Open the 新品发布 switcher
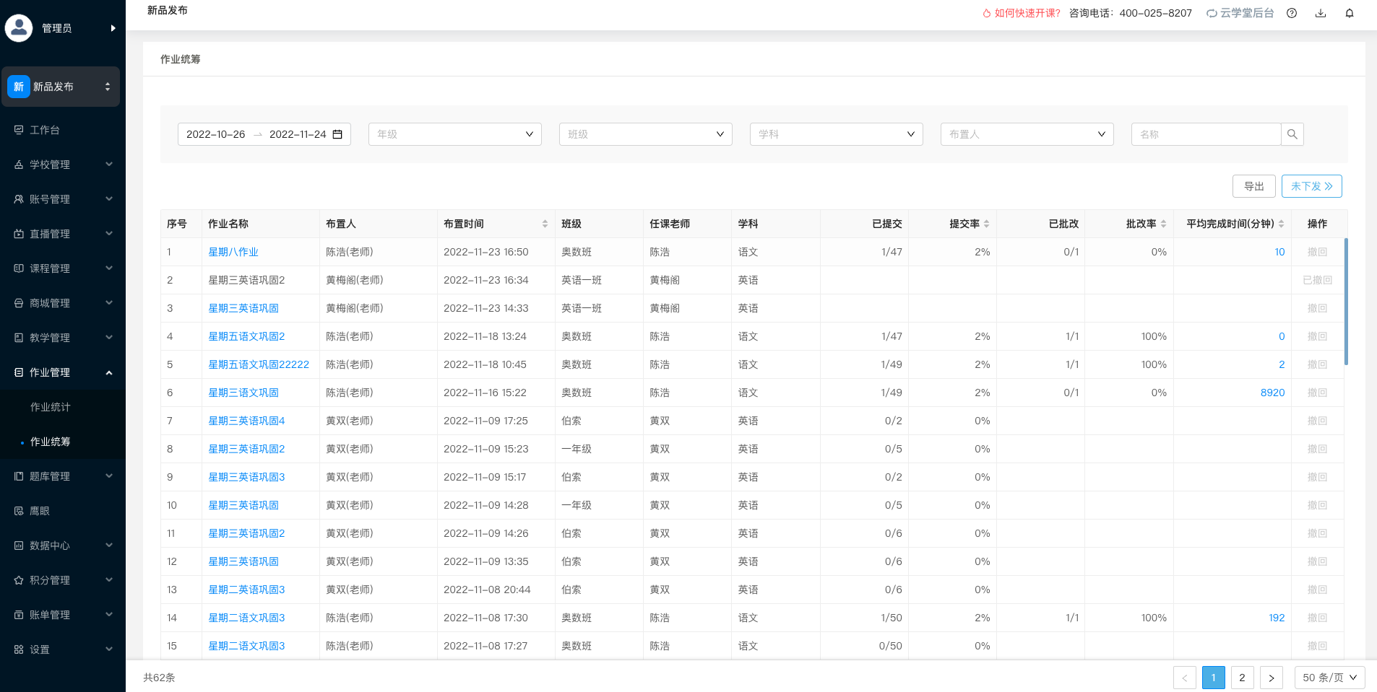This screenshot has height=692, width=1377. [x=61, y=87]
